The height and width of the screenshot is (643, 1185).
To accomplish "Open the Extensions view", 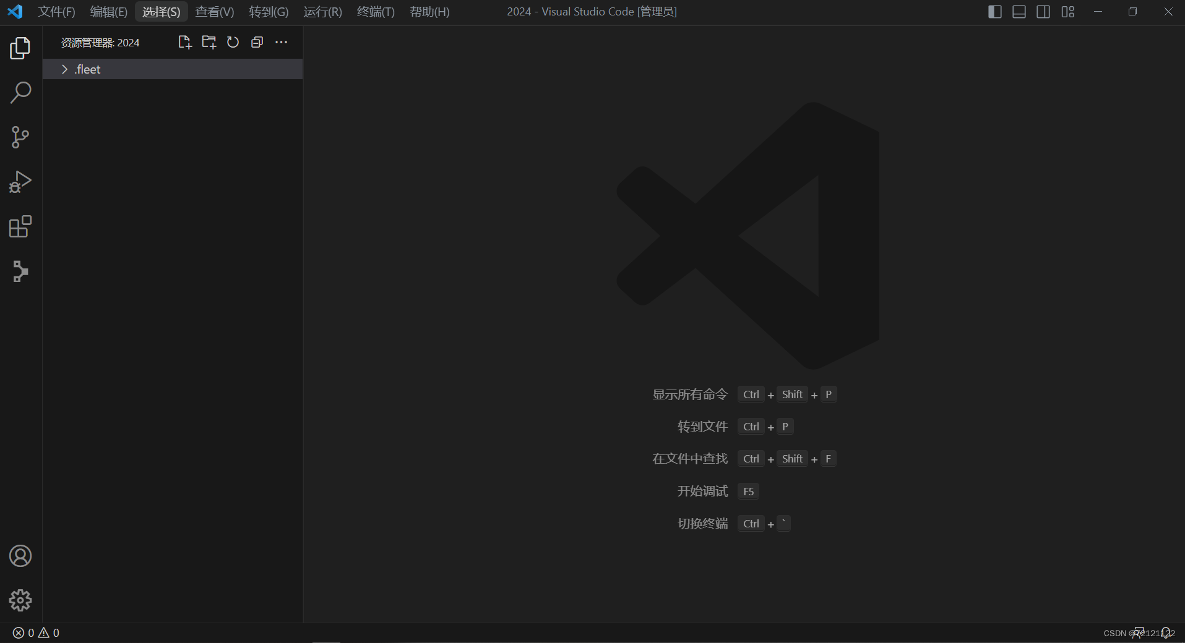I will point(20,226).
